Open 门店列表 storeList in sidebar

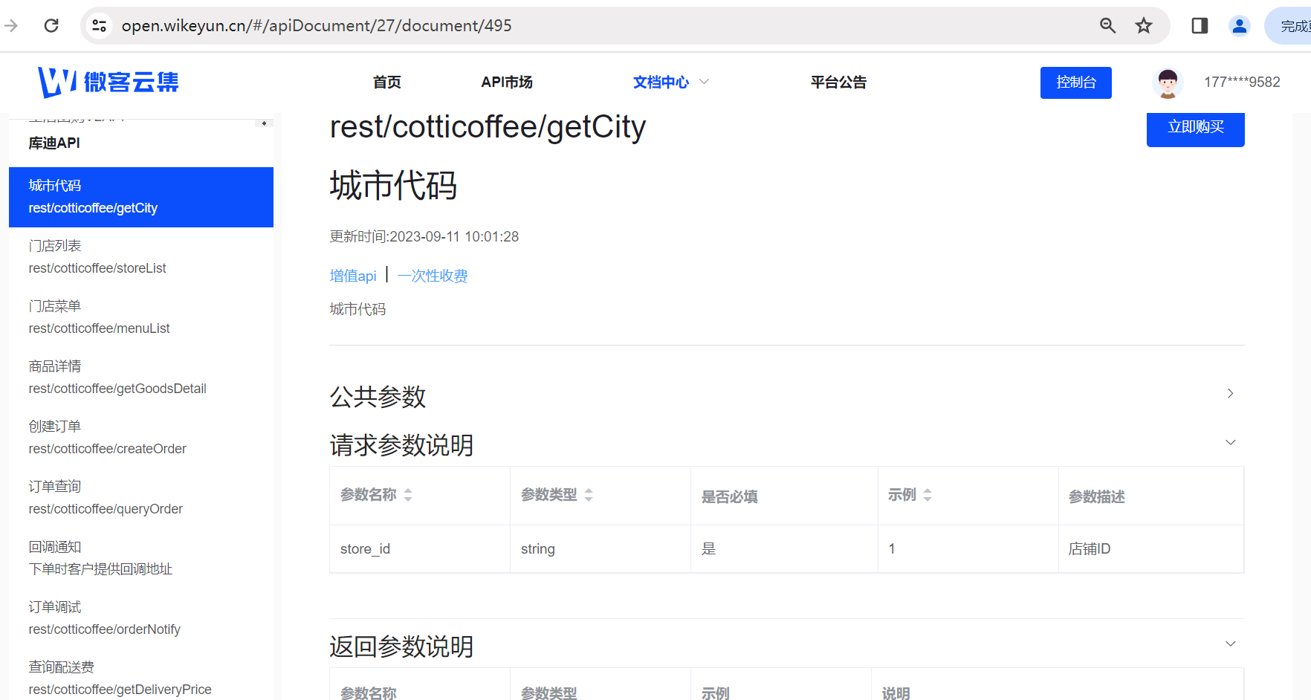pyautogui.click(x=141, y=257)
